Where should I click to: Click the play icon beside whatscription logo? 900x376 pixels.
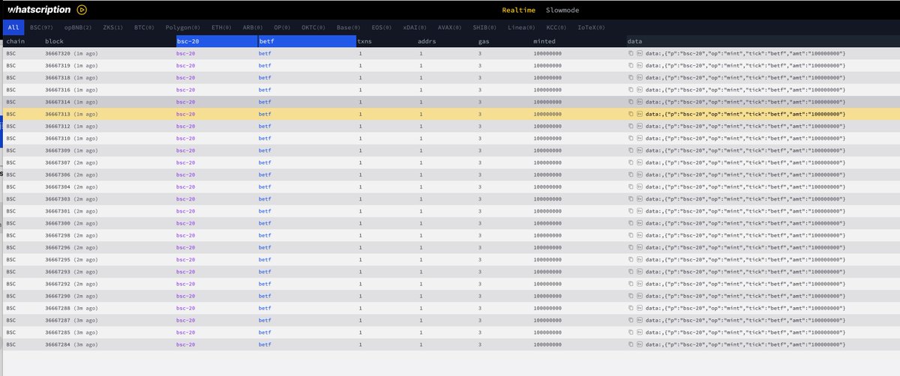[x=82, y=10]
